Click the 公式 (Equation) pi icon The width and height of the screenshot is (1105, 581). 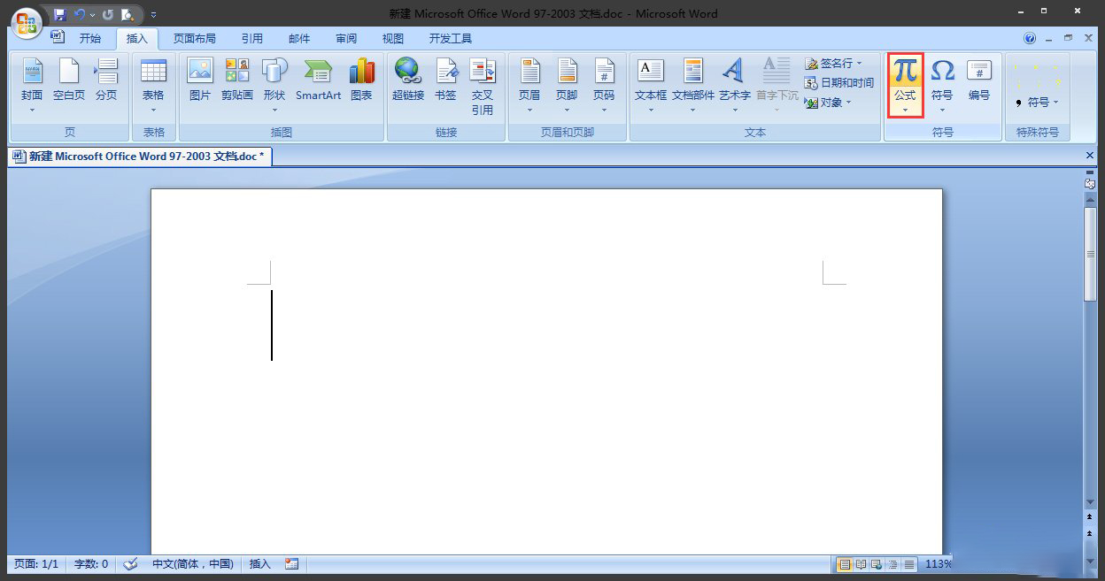905,72
